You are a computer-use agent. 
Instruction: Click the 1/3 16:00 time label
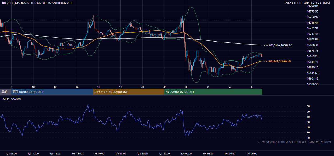99,154
